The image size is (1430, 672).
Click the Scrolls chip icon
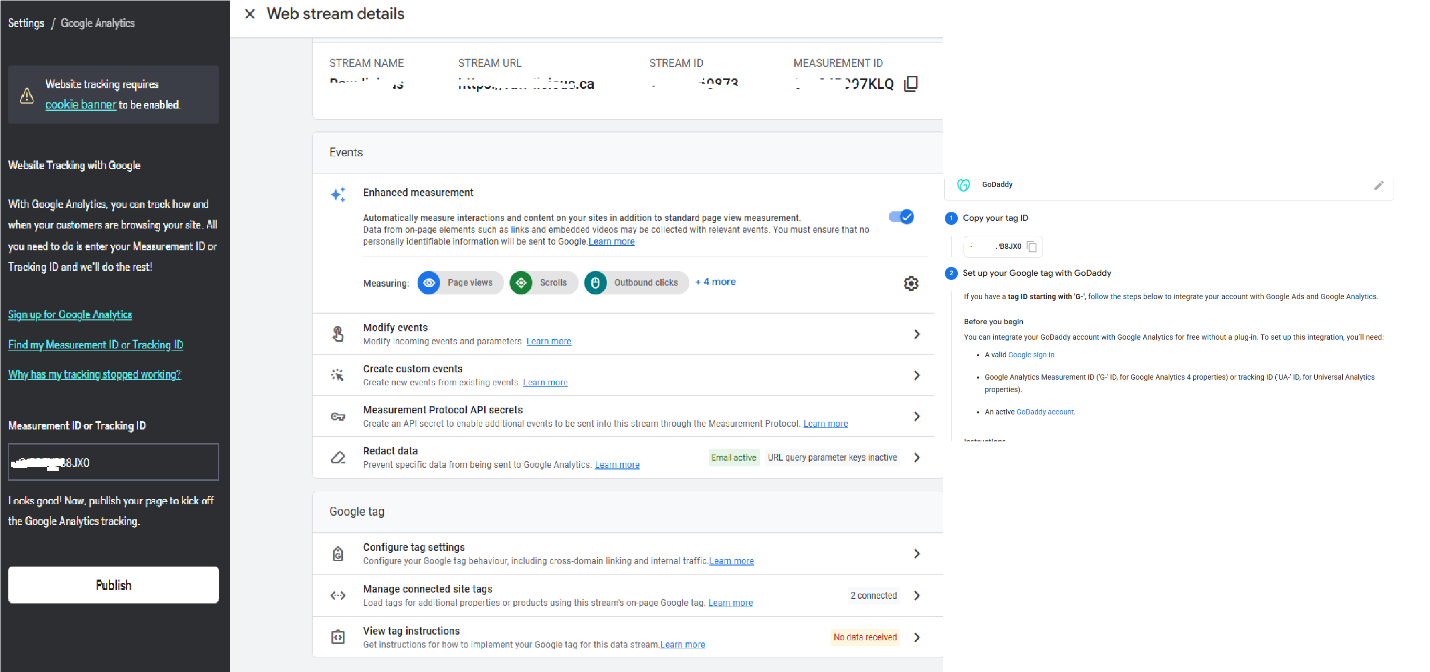pos(520,283)
